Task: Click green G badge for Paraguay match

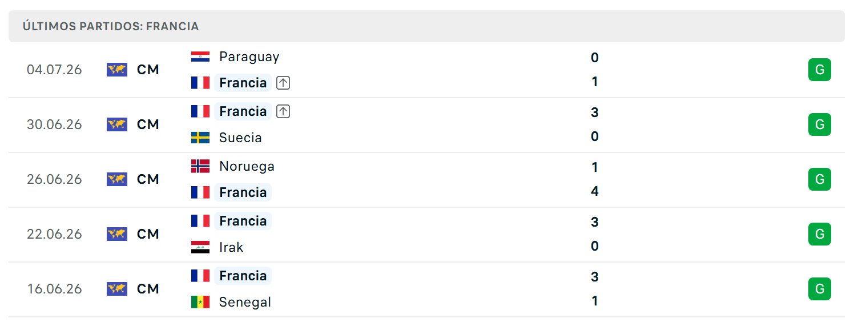Action: 820,70
